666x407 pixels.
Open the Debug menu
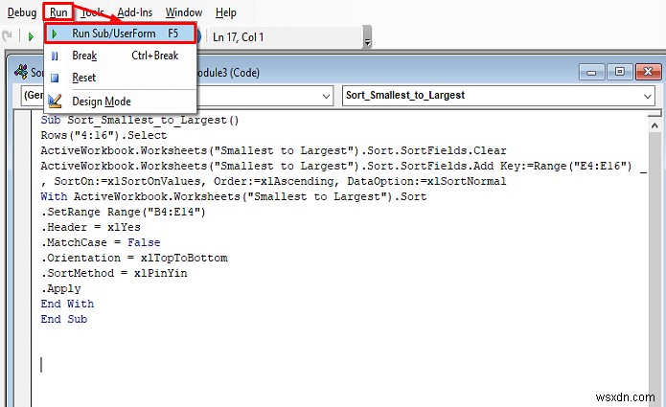[x=22, y=12]
